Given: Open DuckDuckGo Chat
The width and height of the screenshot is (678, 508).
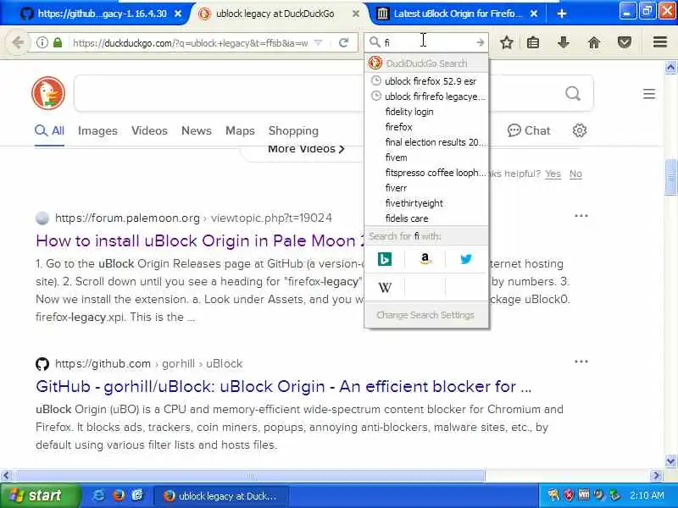Looking at the screenshot, I should point(529,130).
